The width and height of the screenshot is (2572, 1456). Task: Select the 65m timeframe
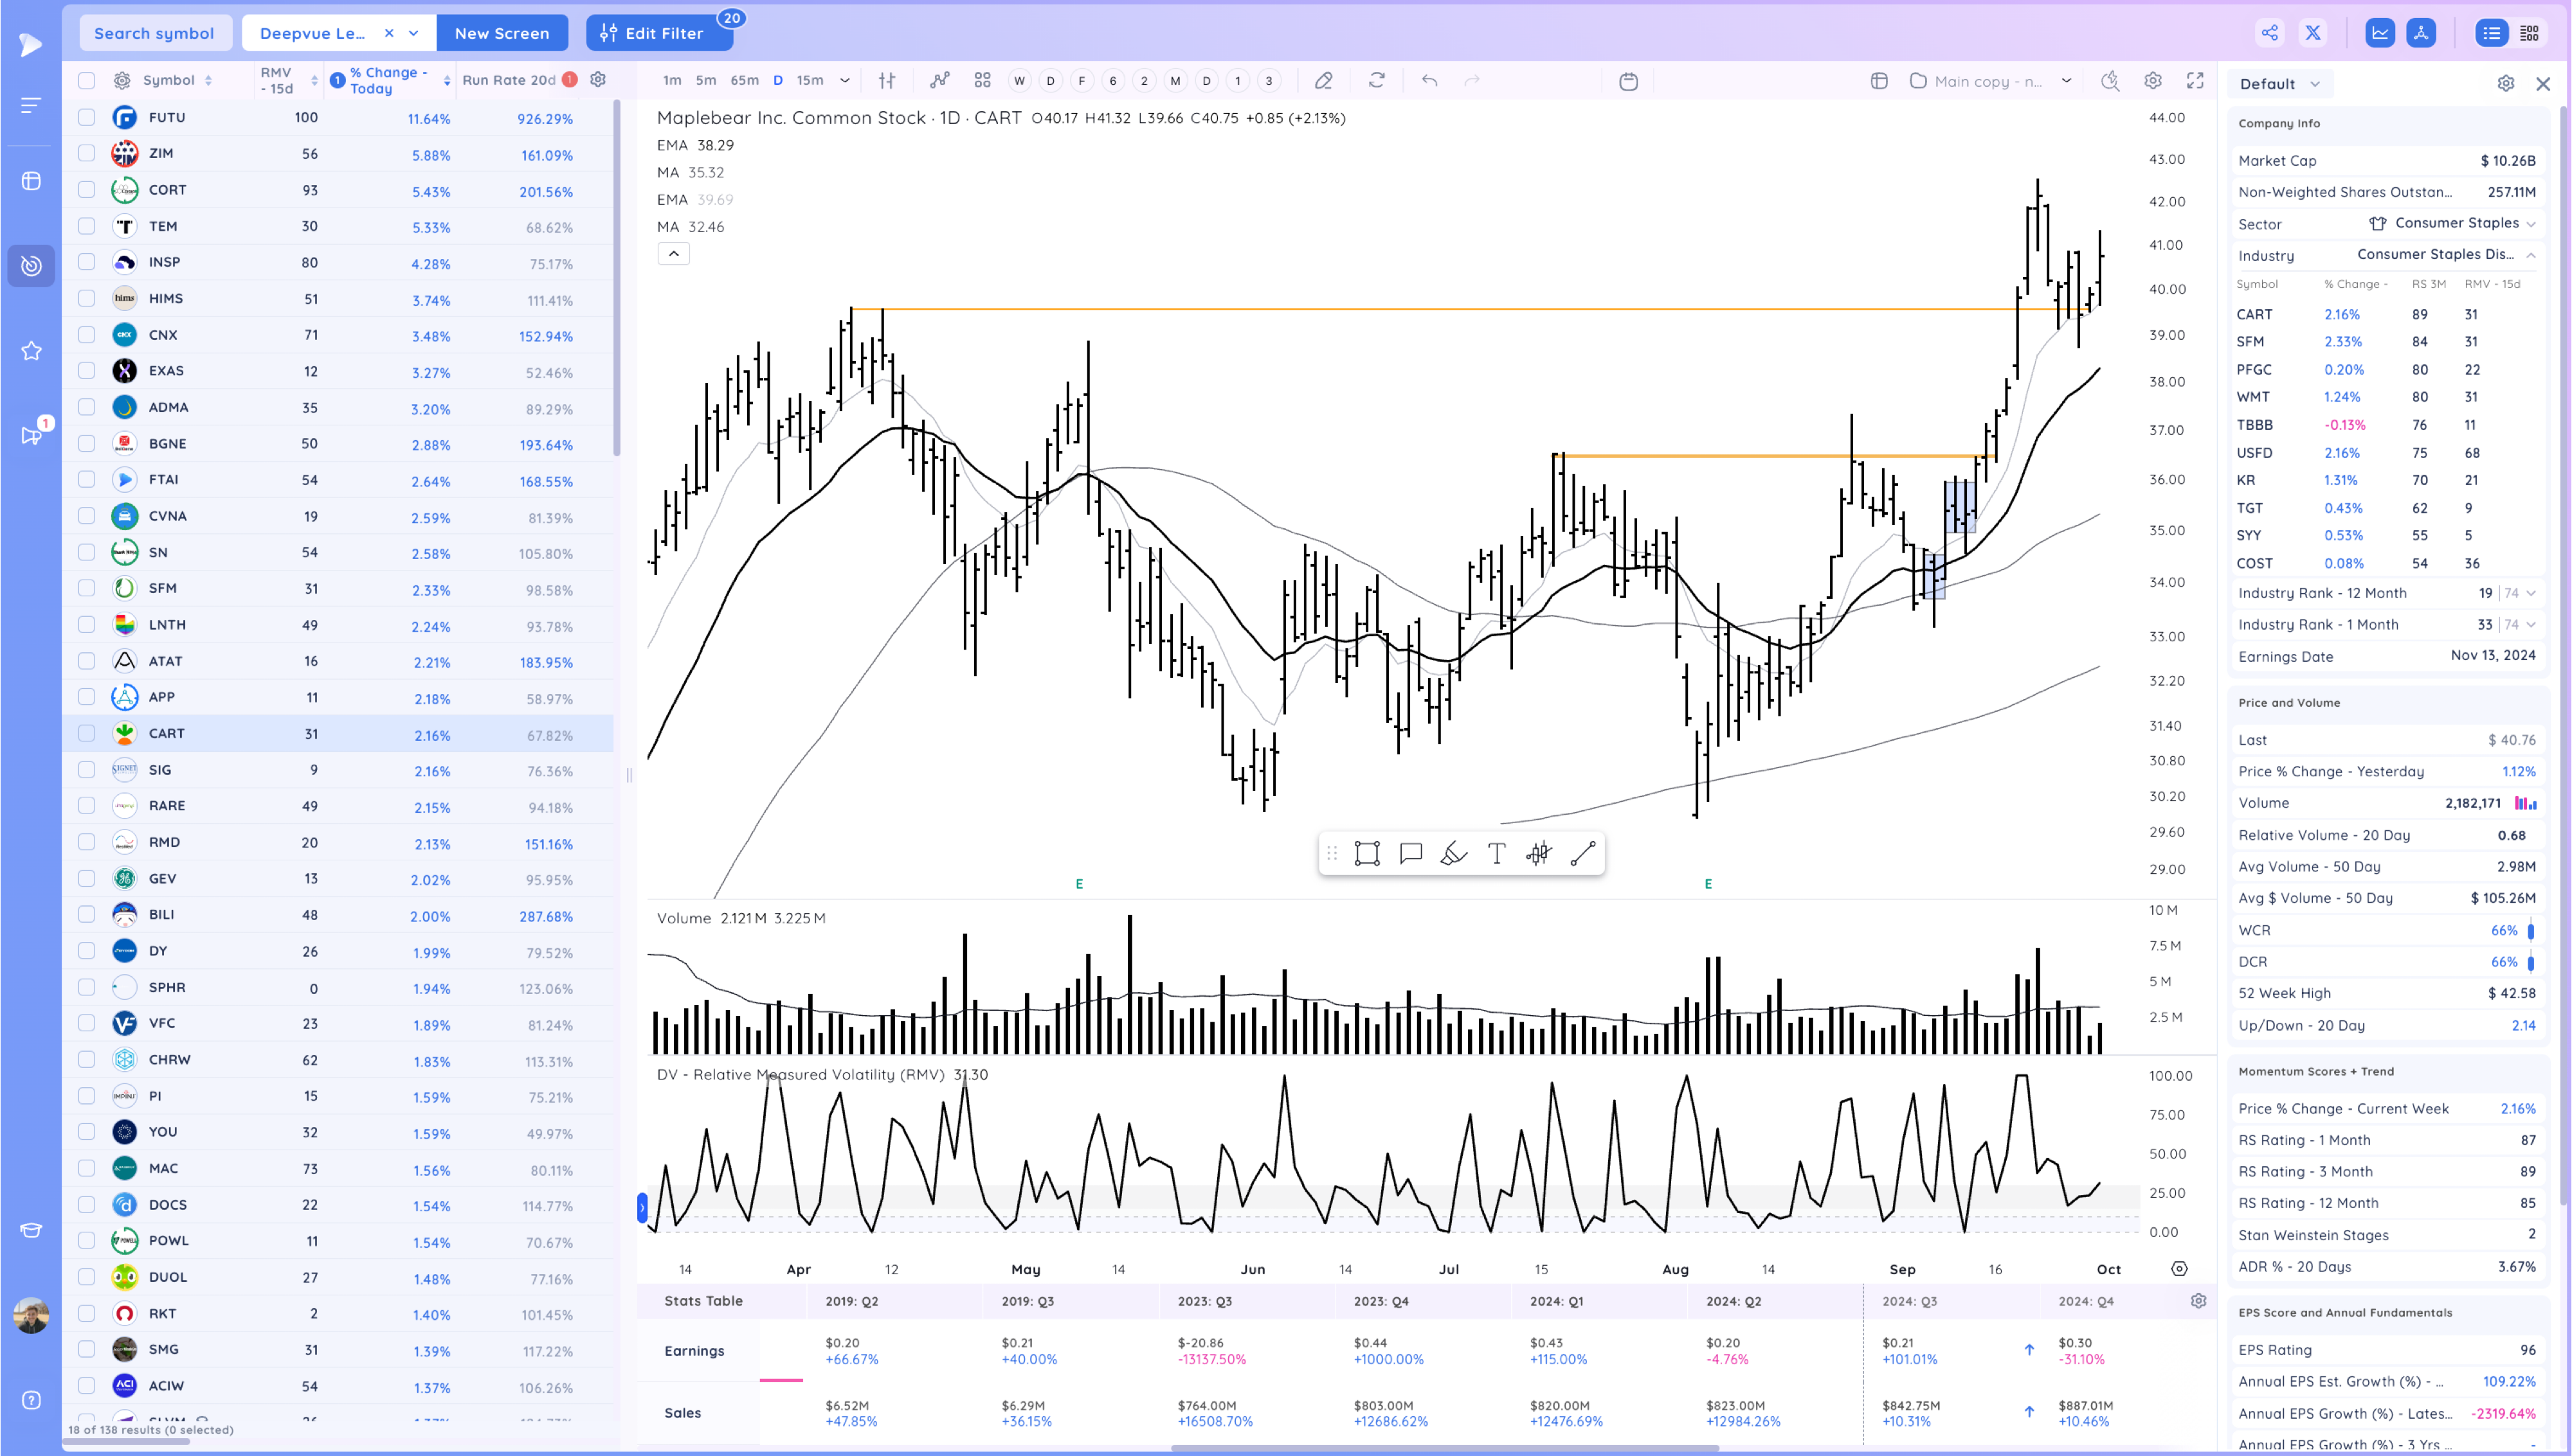(745, 81)
